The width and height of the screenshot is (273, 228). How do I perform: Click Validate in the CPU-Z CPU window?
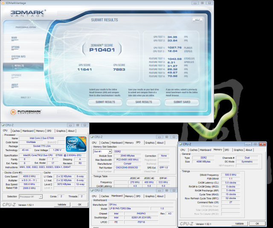tap(62, 205)
